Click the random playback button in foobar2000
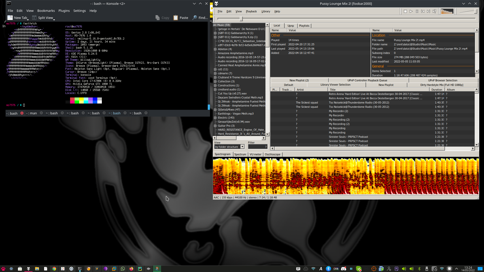Viewport: 484px width, 272px height. point(435,11)
